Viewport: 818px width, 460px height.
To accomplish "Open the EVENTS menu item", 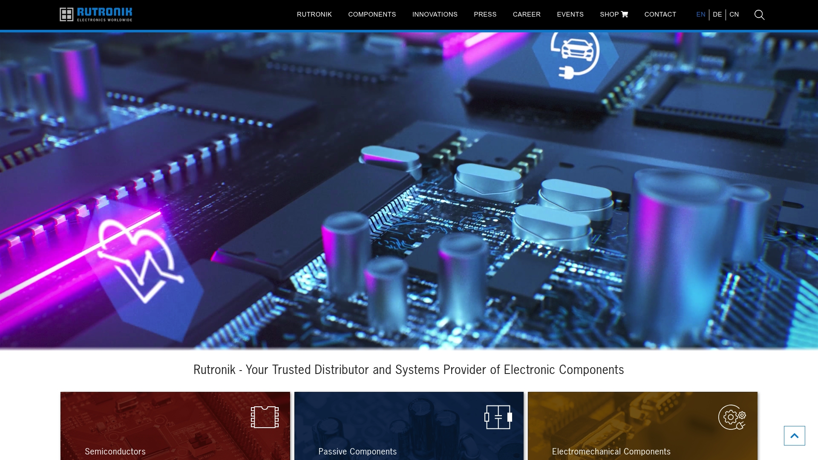I will [x=570, y=14].
